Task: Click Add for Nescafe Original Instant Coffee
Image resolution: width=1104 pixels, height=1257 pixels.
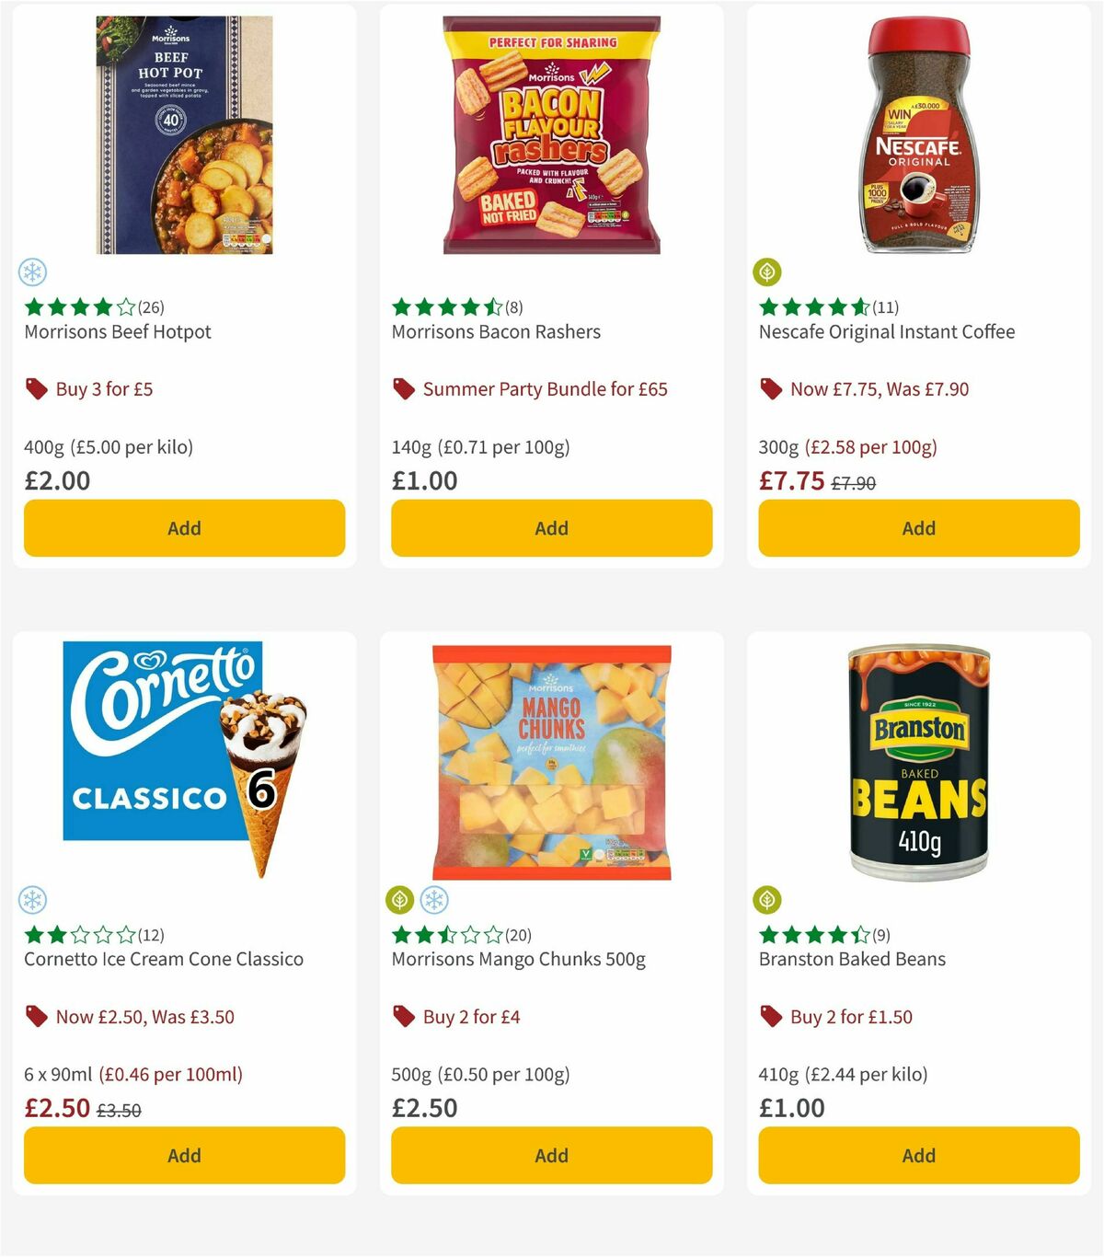Action: tap(918, 528)
